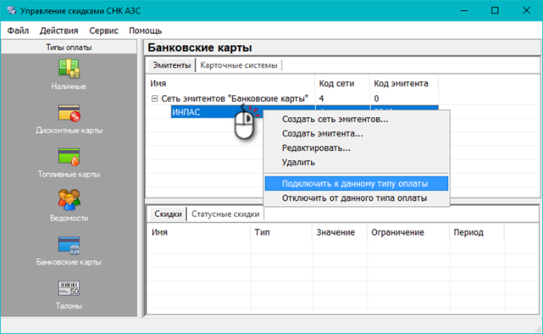Click the Банковские карты sidebar icon

69,245
